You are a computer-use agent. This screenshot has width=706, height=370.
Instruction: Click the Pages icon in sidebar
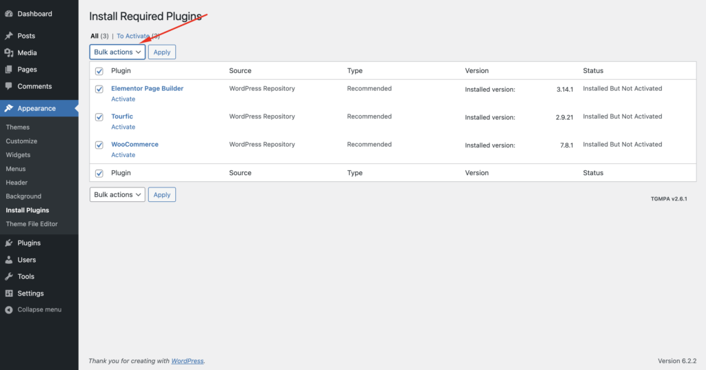tap(8, 70)
